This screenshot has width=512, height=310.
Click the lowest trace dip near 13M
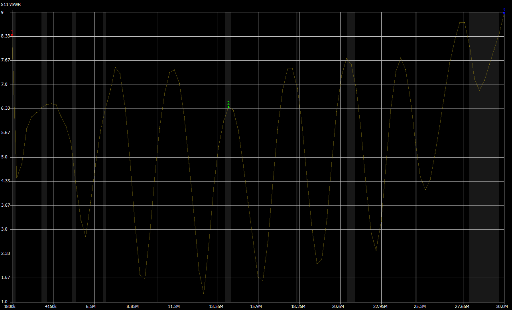204,294
